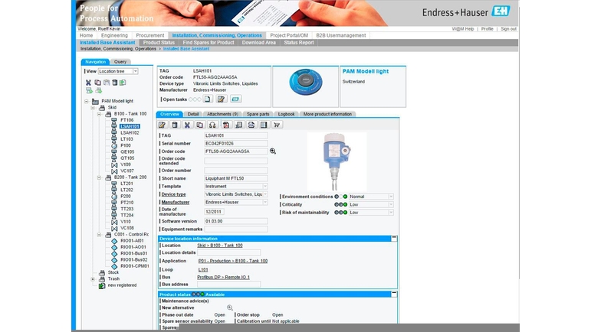Click the PDF export icon in Overview toolbar
Image resolution: width=591 pixels, height=332 pixels.
click(x=226, y=125)
